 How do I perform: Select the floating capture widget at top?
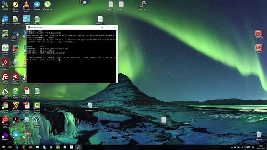click(x=85, y=2)
